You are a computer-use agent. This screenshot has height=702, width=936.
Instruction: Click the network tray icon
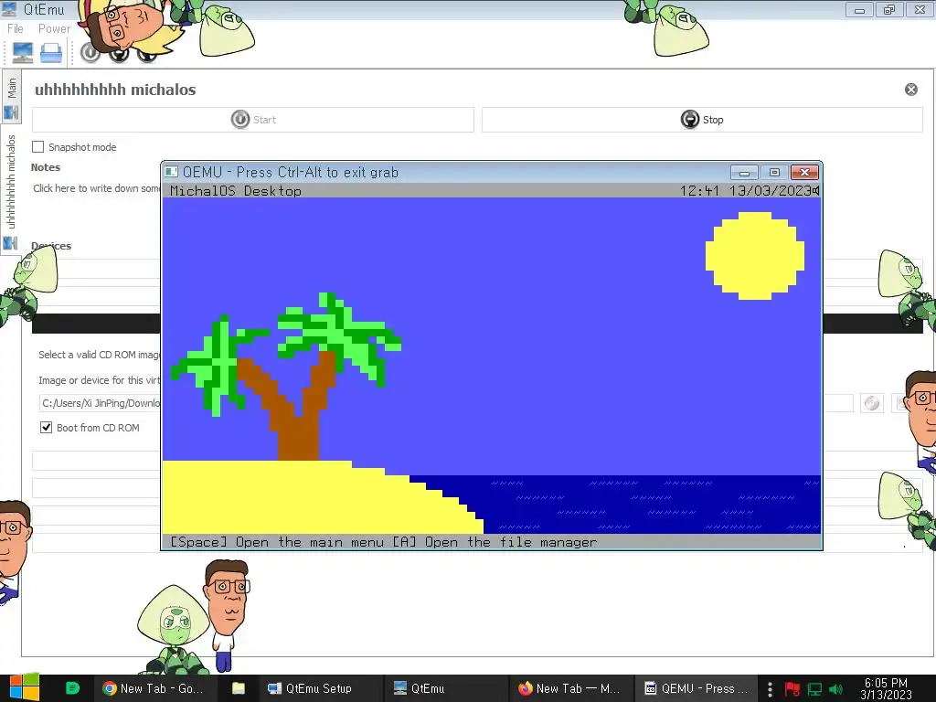pos(814,689)
